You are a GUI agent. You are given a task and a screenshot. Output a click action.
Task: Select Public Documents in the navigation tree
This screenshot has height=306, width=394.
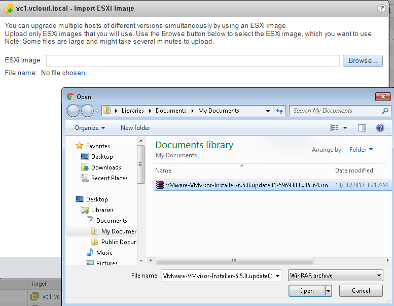coord(119,242)
